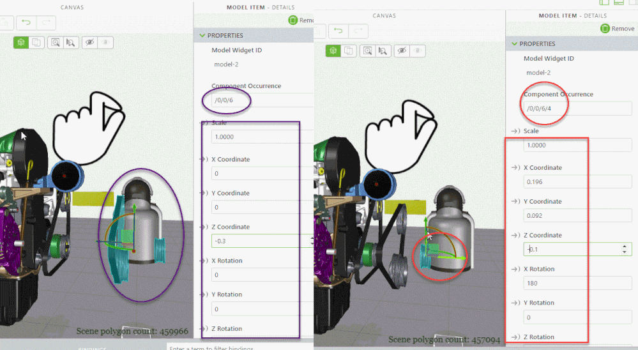This screenshot has width=638, height=350.
Task: Hide selected components in right canvas toolbar
Action: coord(402,50)
